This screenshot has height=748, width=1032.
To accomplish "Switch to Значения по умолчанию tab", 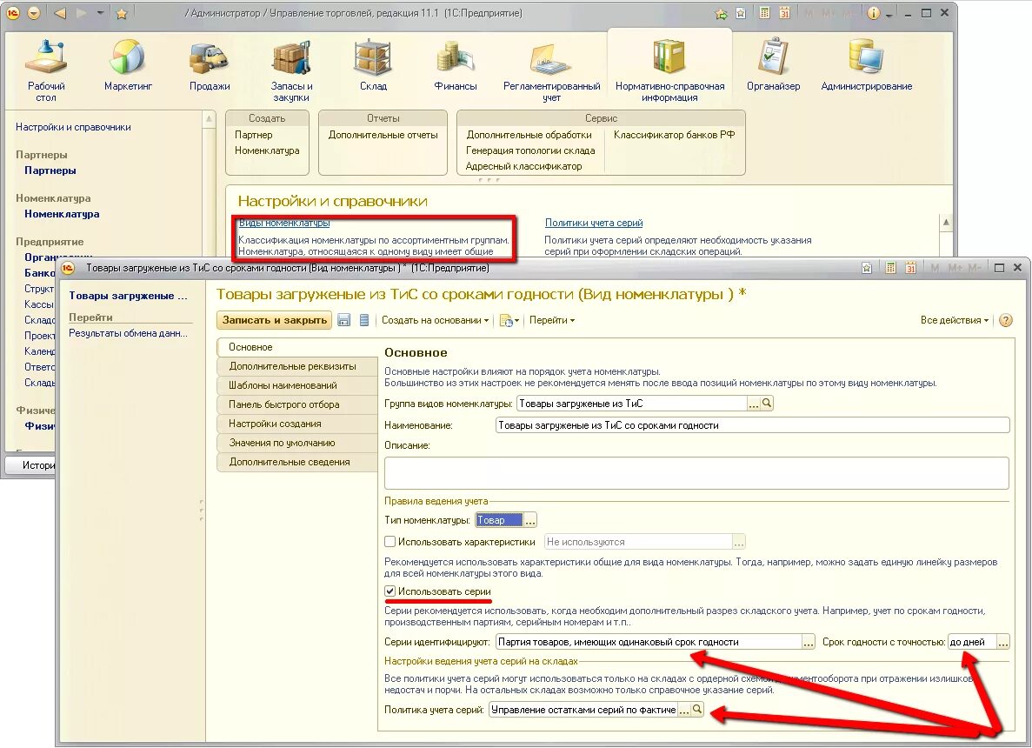I will tap(296, 443).
